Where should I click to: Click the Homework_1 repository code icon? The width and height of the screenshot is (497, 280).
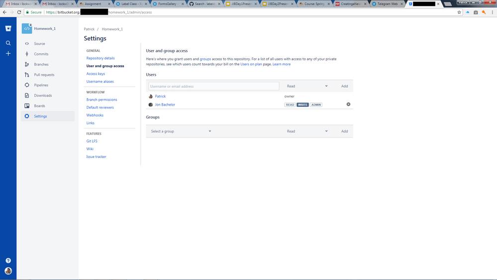(x=27, y=28)
